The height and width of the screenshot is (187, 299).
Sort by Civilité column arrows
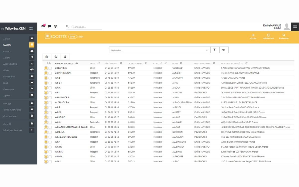[x=166, y=63]
